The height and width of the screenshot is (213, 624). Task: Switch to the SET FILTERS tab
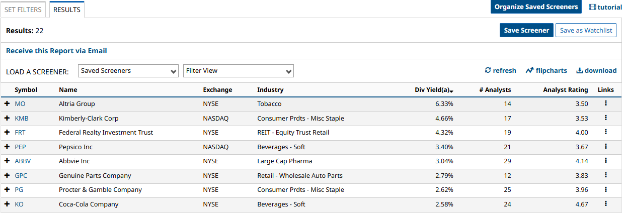click(23, 10)
